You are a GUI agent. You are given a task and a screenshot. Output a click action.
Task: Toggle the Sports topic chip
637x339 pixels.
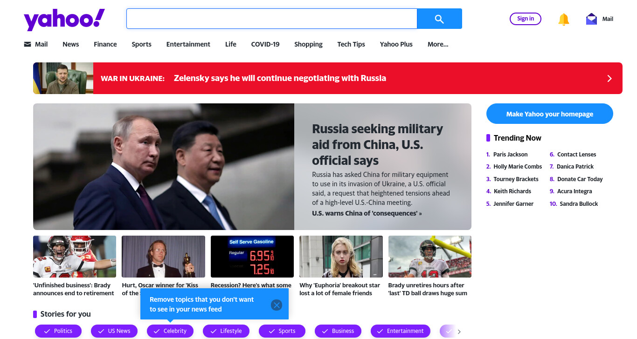tap(282, 331)
